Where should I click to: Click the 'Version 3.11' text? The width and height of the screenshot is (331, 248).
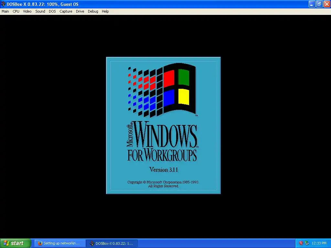pos(164,170)
